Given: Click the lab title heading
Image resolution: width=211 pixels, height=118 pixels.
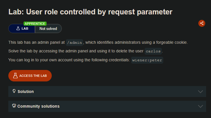Looking at the screenshot, I should [90, 12].
